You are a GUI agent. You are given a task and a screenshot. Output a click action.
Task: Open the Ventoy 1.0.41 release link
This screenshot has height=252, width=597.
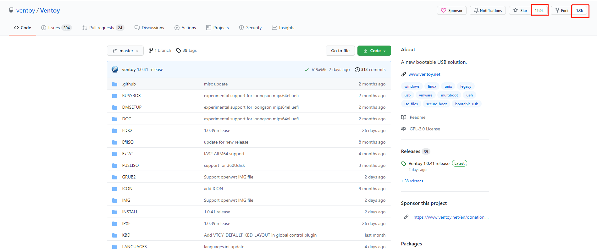tap(429, 163)
